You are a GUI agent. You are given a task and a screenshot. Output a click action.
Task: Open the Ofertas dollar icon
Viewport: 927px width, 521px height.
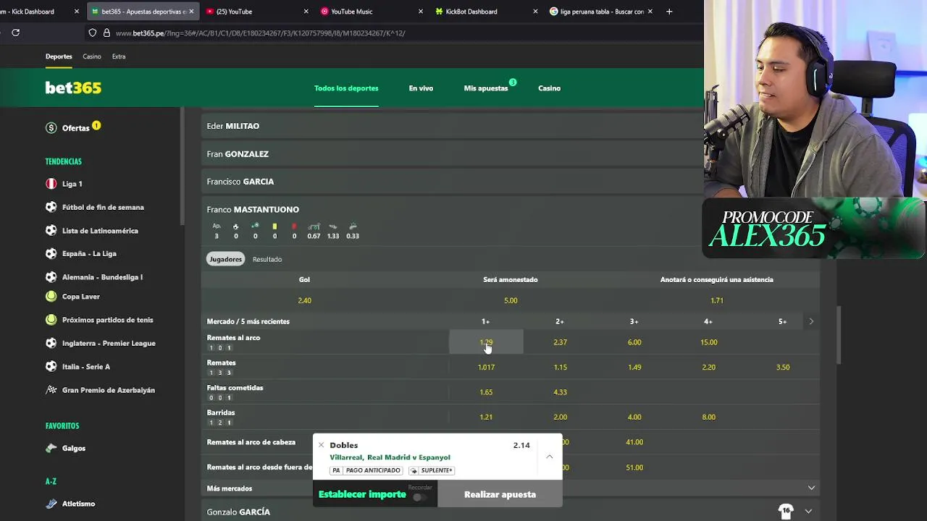coord(51,128)
